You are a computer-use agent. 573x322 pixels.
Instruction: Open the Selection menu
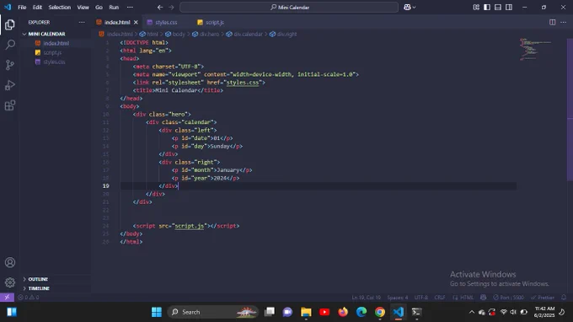(60, 7)
